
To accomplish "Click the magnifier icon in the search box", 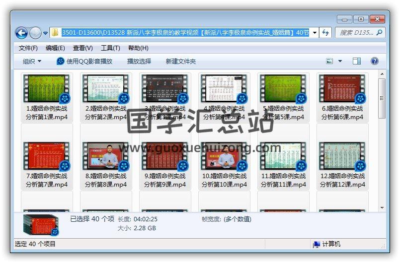I will 379,33.
